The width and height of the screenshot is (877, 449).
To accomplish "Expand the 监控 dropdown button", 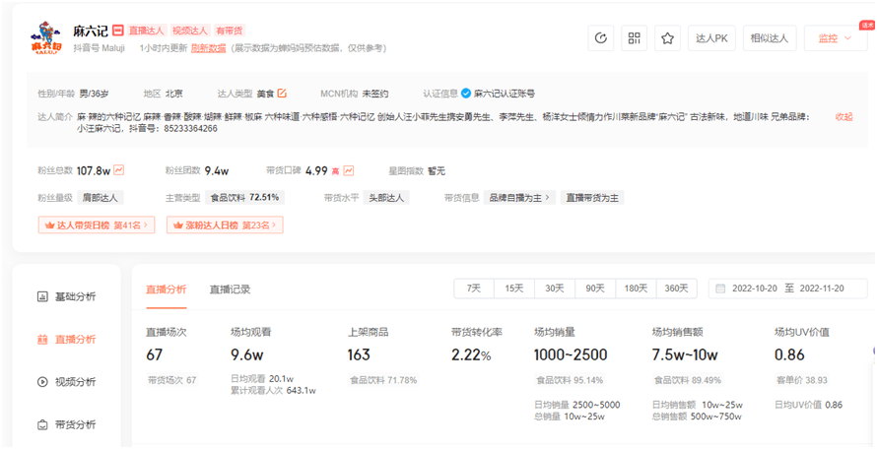I will pyautogui.click(x=835, y=38).
